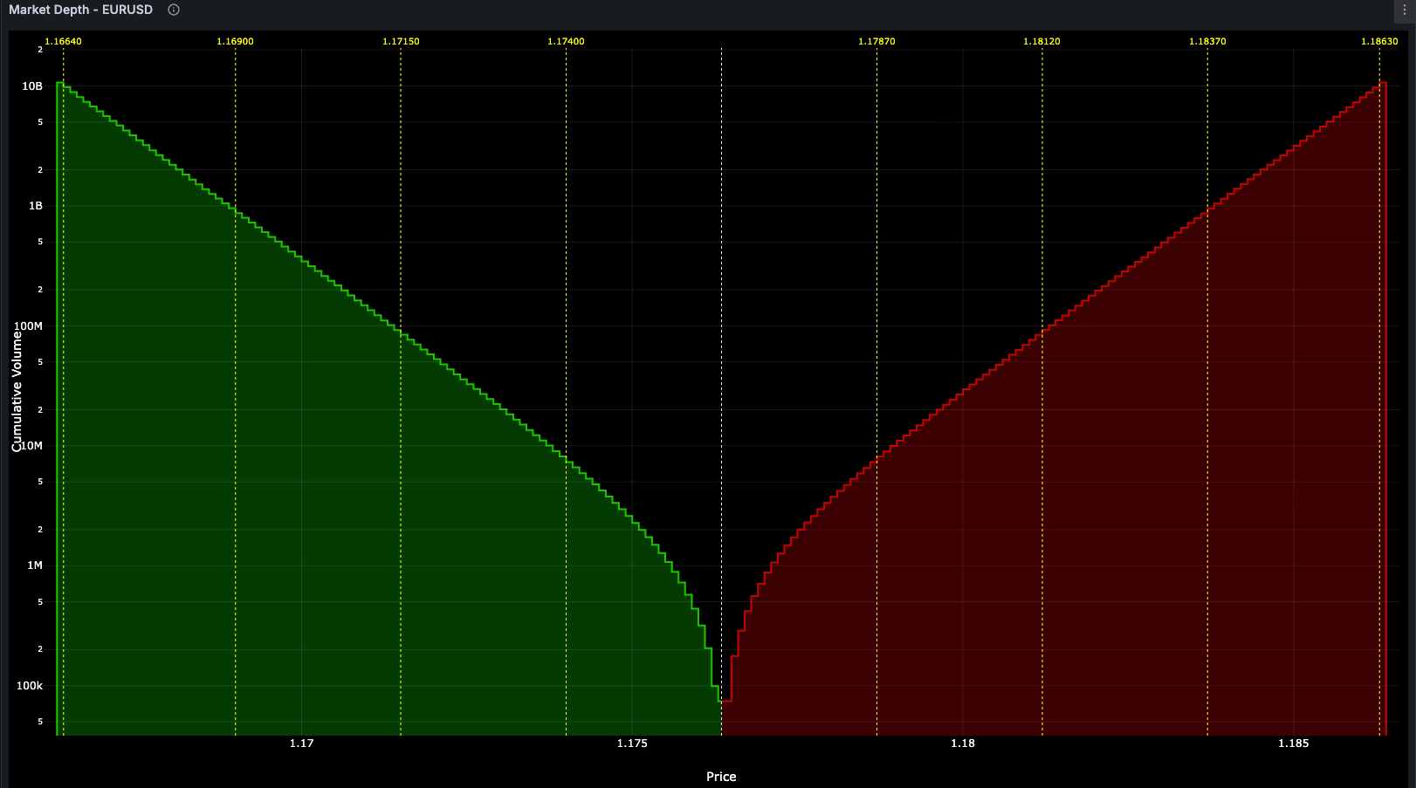Select the 1.18120 price level marker
The image size is (1416, 788).
pos(1043,40)
